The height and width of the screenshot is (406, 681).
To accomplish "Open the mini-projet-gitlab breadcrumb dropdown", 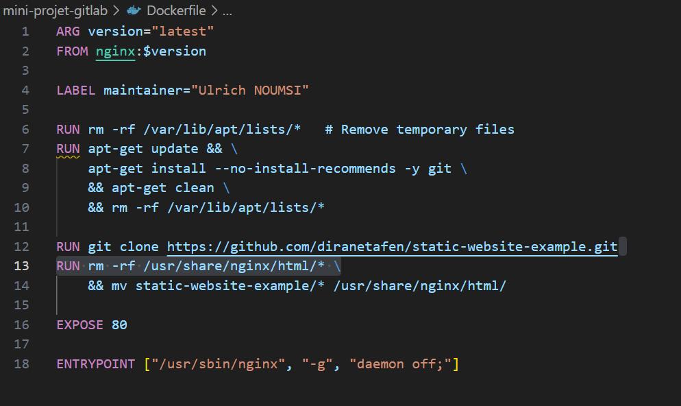I will point(55,10).
